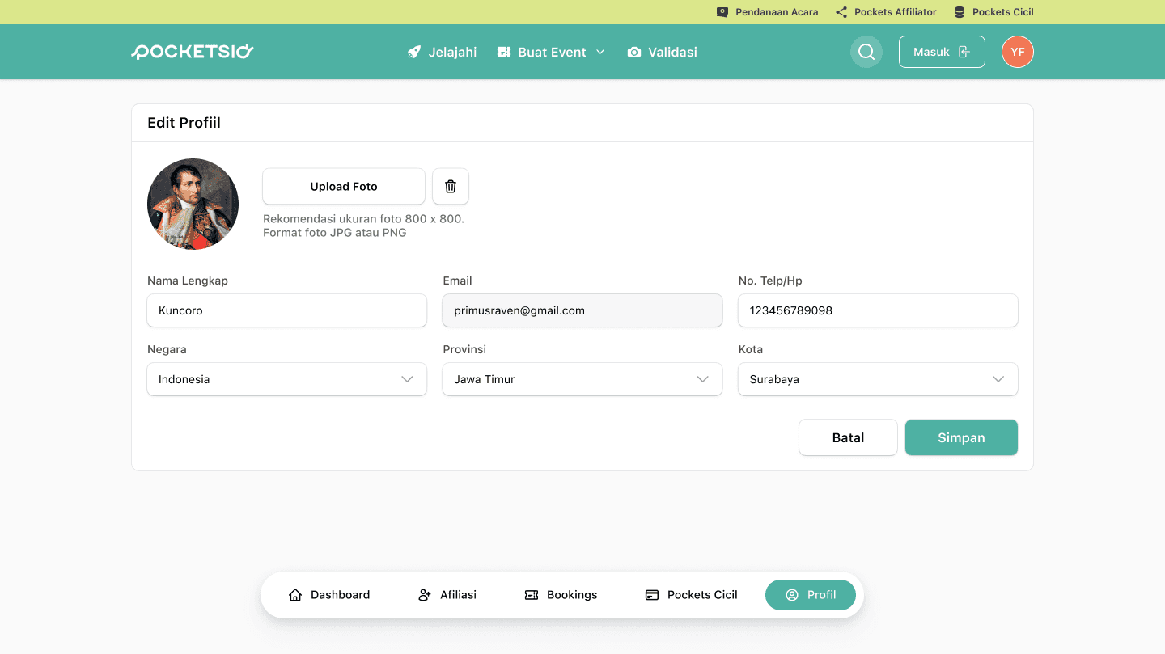Open the top Pockets Cicil link
Viewport: 1165px width, 654px height.
993,12
